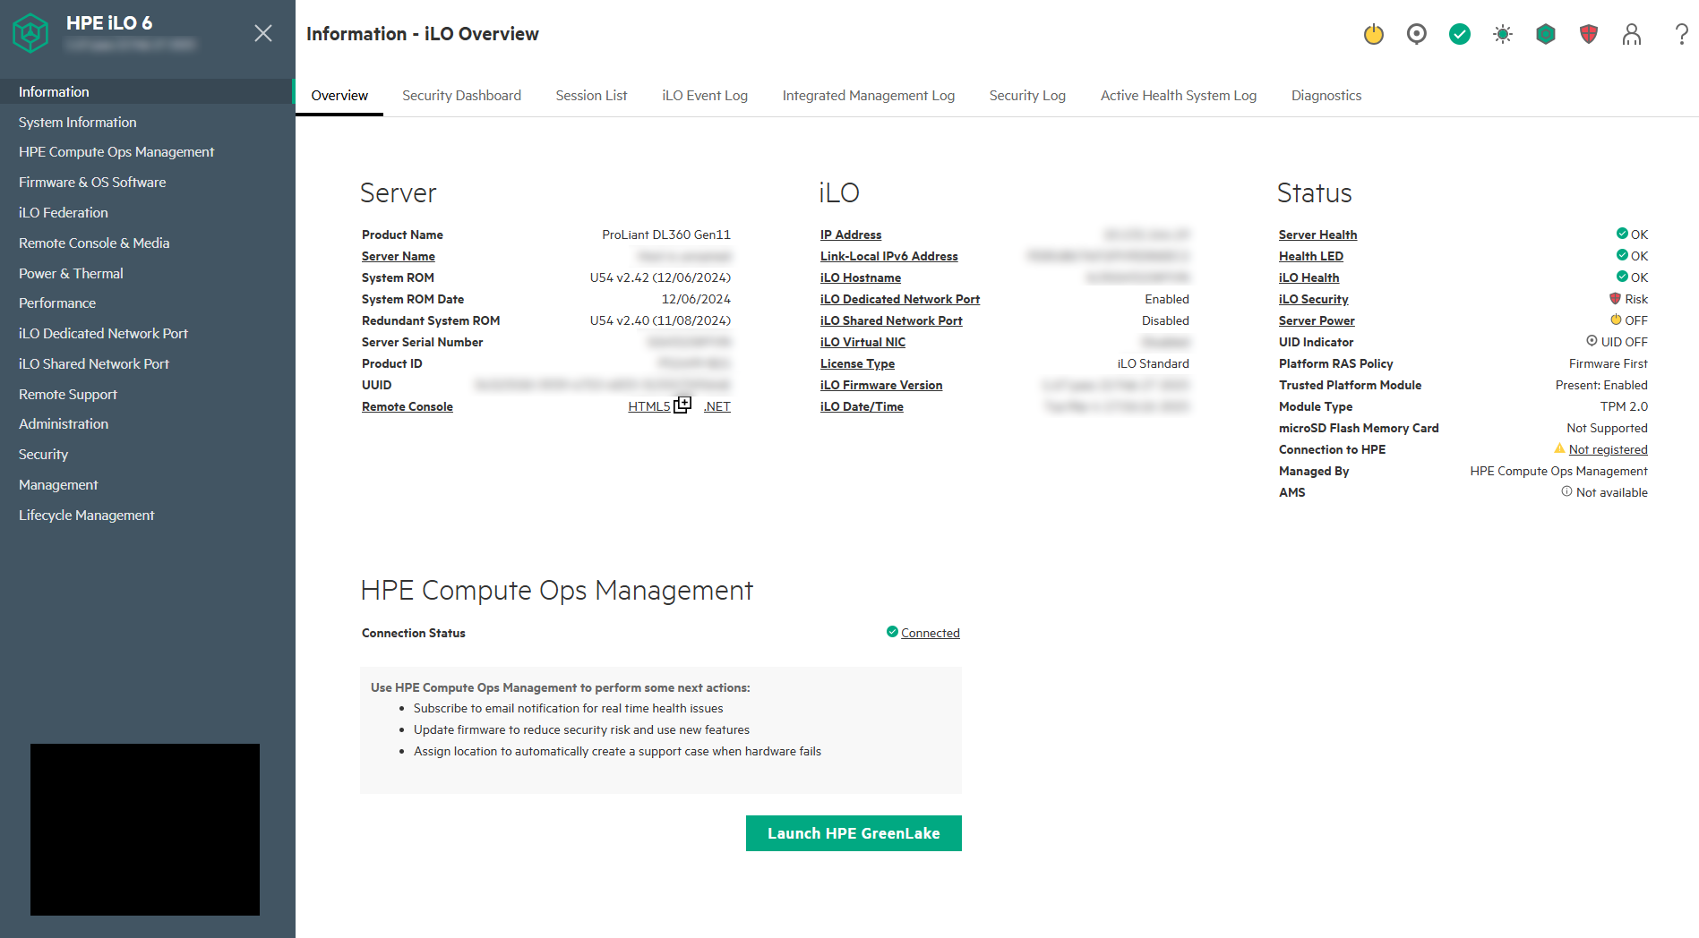Image resolution: width=1699 pixels, height=938 pixels.
Task: Click the IP Address link
Action: click(x=851, y=234)
